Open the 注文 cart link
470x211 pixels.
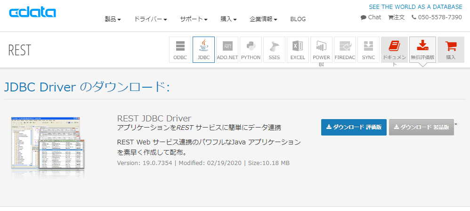pyautogui.click(x=396, y=17)
